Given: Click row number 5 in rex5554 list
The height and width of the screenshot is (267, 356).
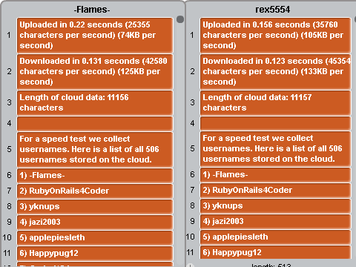Looking at the screenshot, I should pos(192,148).
